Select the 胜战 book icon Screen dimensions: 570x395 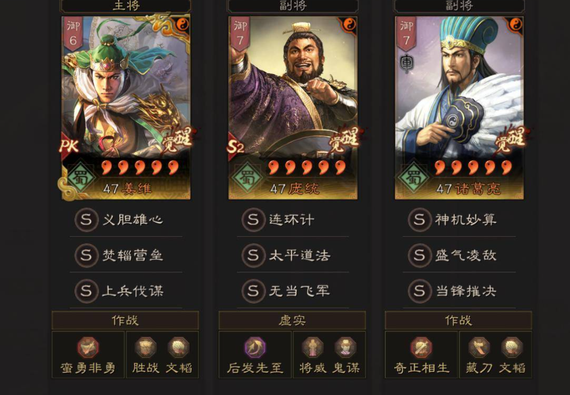click(x=146, y=347)
